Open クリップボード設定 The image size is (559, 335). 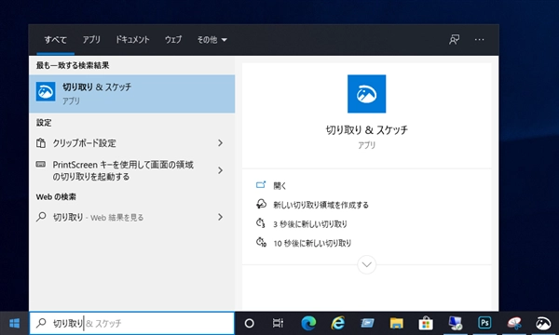click(132, 143)
